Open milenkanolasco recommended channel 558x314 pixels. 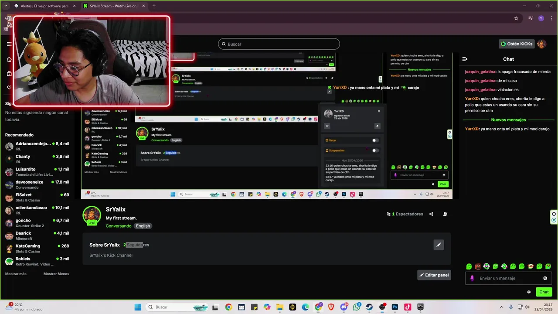37,210
